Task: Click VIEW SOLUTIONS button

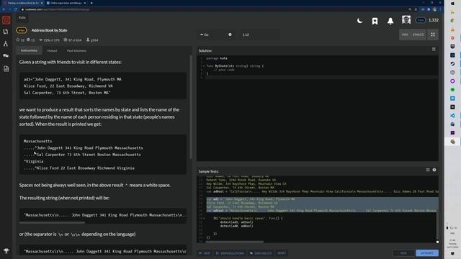Action: point(230,253)
